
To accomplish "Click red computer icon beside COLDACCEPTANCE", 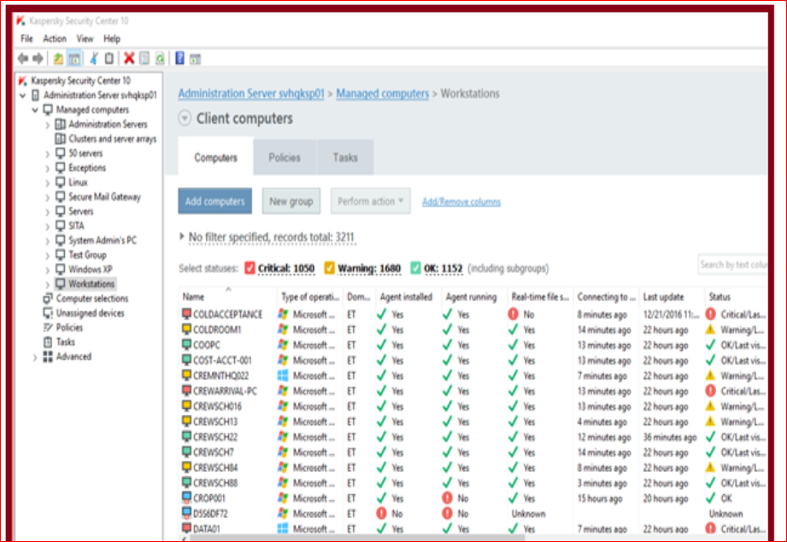I will click(x=186, y=314).
